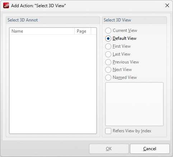Click the PDF-XChange app icon in title bar
173x157 pixels.
[x=6, y=5]
